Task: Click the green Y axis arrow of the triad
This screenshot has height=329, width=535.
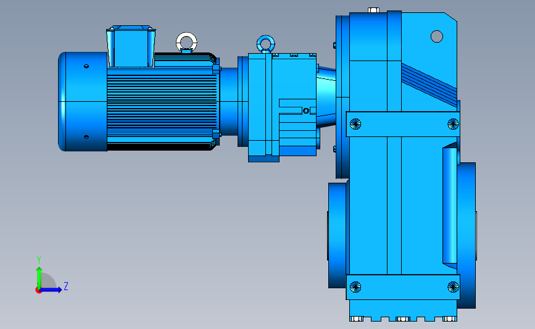Action: [39, 278]
